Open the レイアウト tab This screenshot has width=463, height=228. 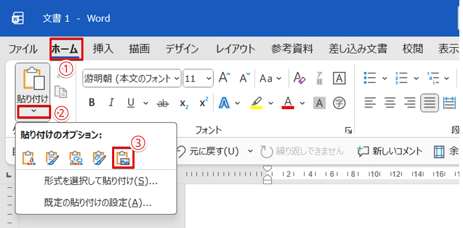click(x=235, y=49)
